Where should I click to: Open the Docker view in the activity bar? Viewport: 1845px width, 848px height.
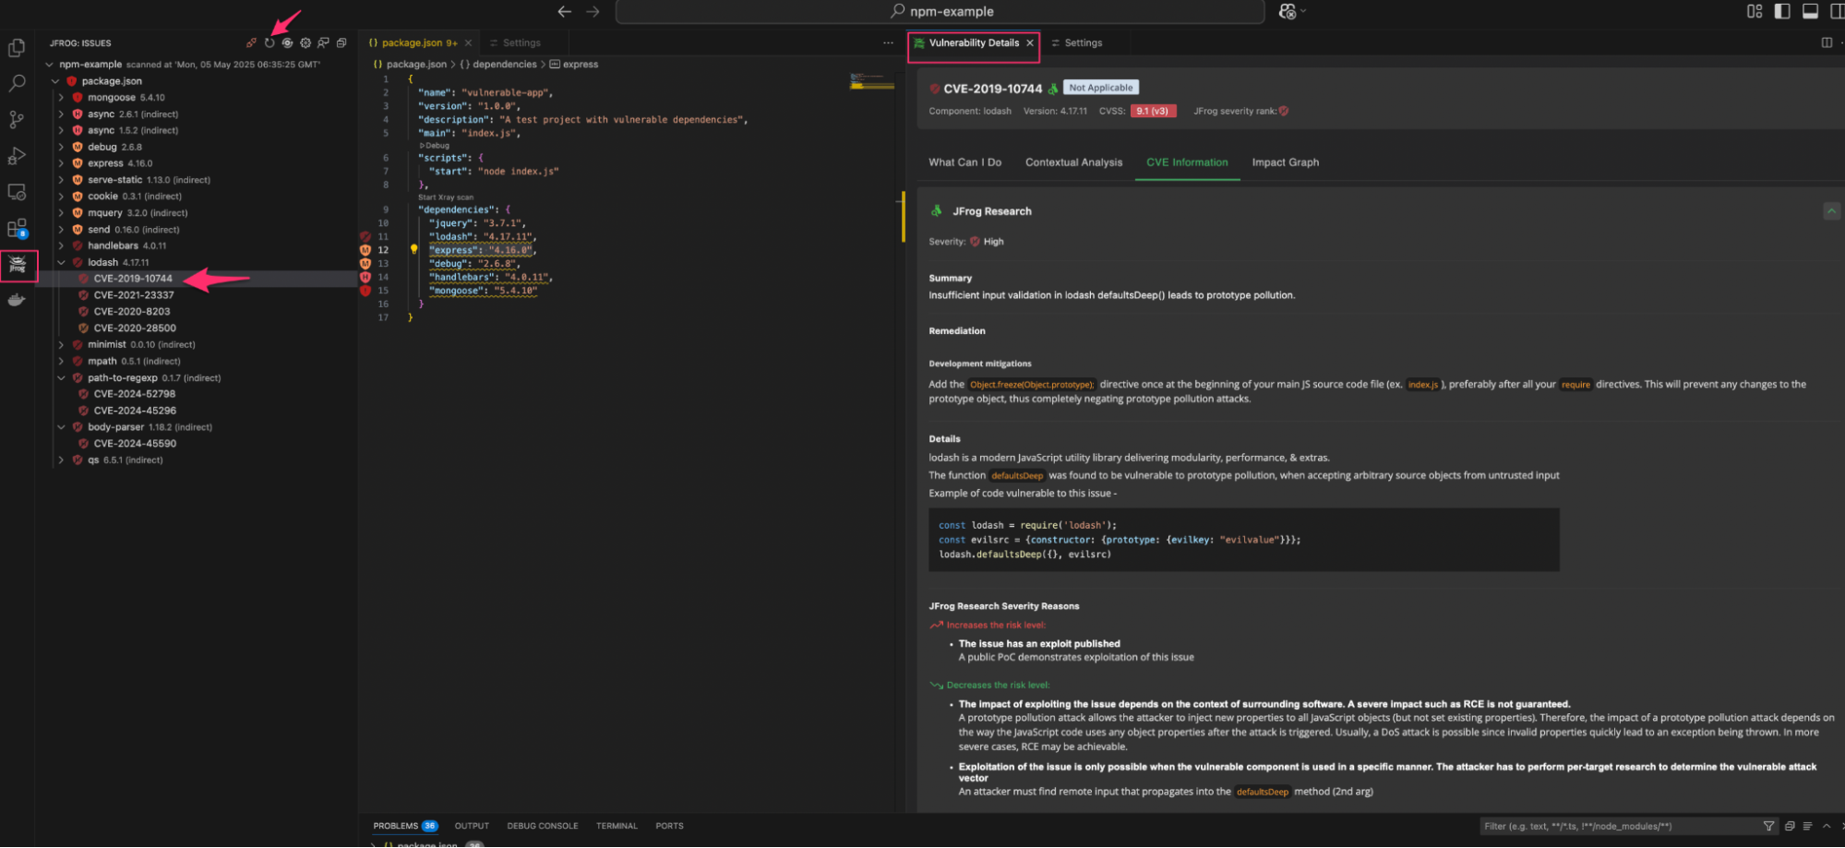coord(17,300)
